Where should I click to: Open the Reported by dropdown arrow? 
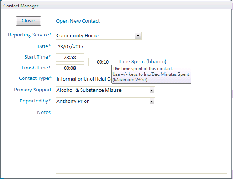151,101
